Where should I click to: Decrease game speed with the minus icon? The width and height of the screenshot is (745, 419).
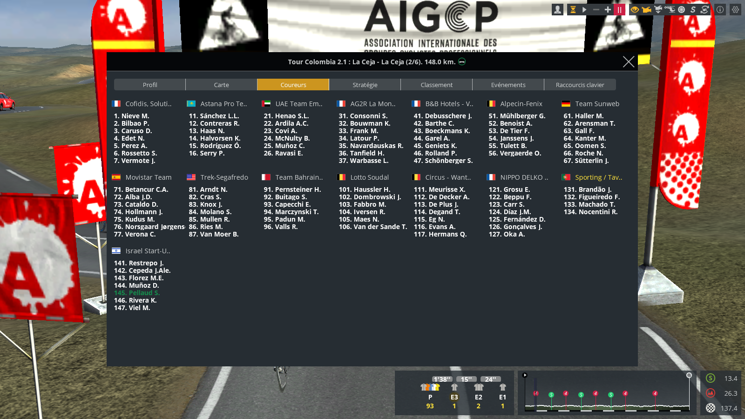pyautogui.click(x=596, y=9)
